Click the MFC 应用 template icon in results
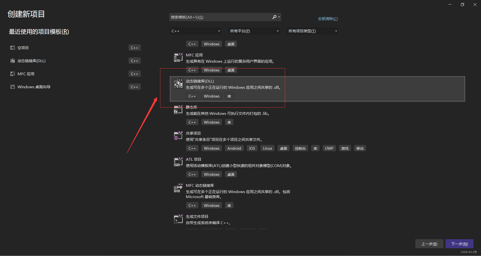This screenshot has height=256, width=481. click(178, 58)
